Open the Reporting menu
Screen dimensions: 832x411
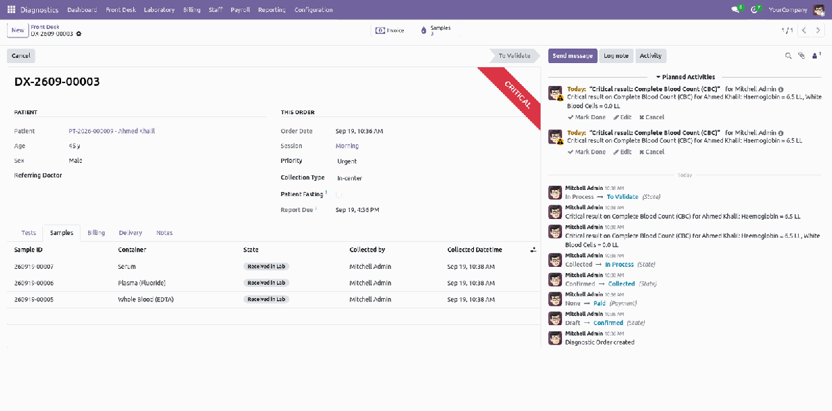click(x=272, y=10)
